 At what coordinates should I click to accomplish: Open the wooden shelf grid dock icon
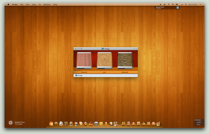pyautogui.click(x=66, y=124)
